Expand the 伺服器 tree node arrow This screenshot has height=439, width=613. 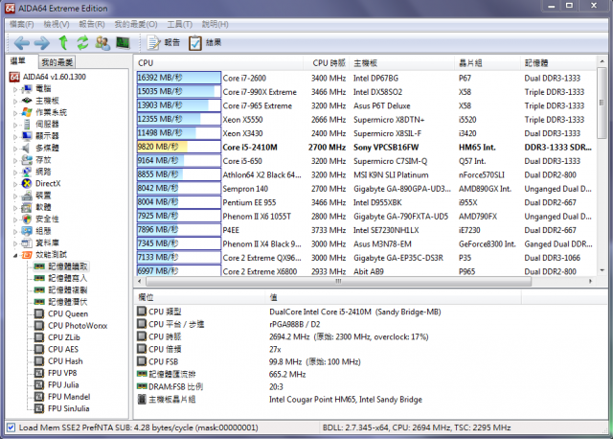[15, 126]
